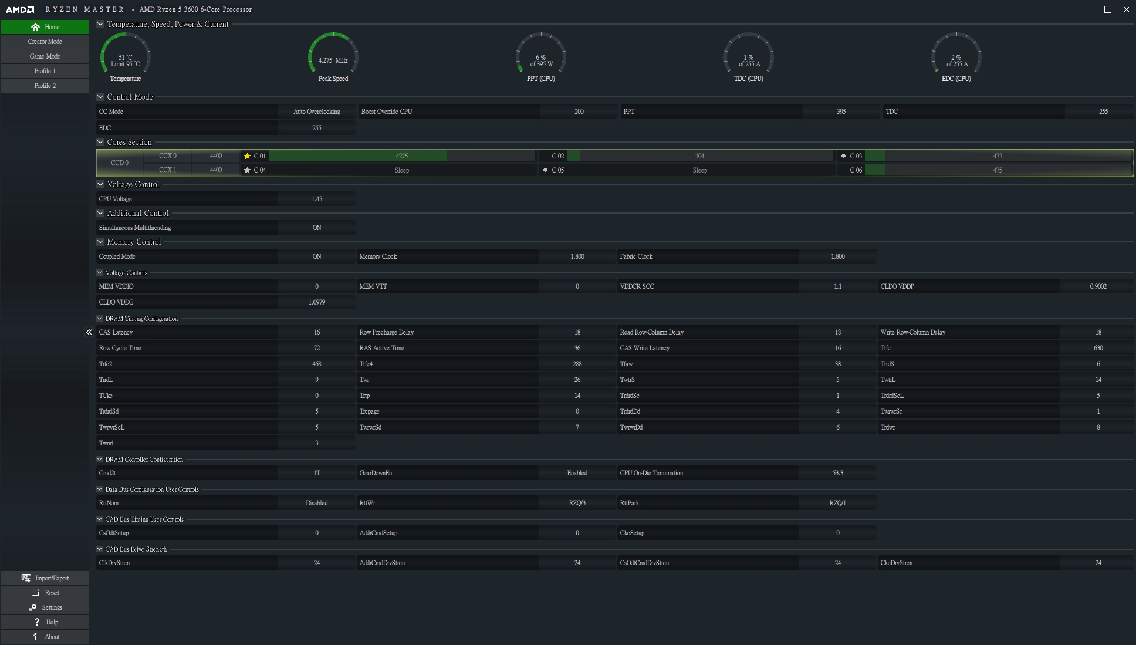Image resolution: width=1136 pixels, height=645 pixels.
Task: Collapse CAD Bus Timing User Controls
Action: (100, 519)
